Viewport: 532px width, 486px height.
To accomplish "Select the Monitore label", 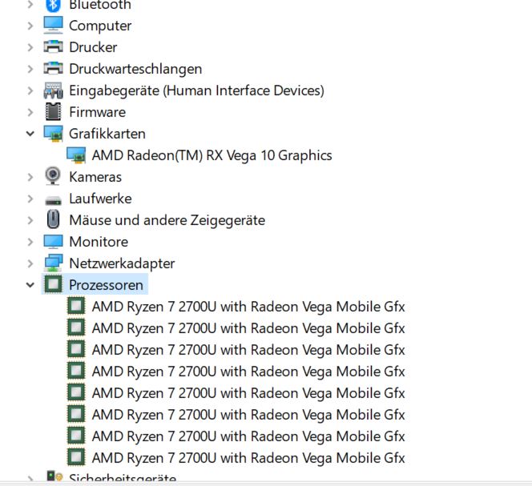I will point(99,242).
